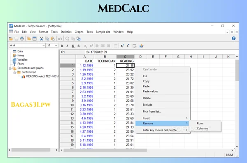Image resolution: width=247 pixels, height=163 pixels.
Task: Click the formula bar value 24.1789842109
Action: [97, 52]
